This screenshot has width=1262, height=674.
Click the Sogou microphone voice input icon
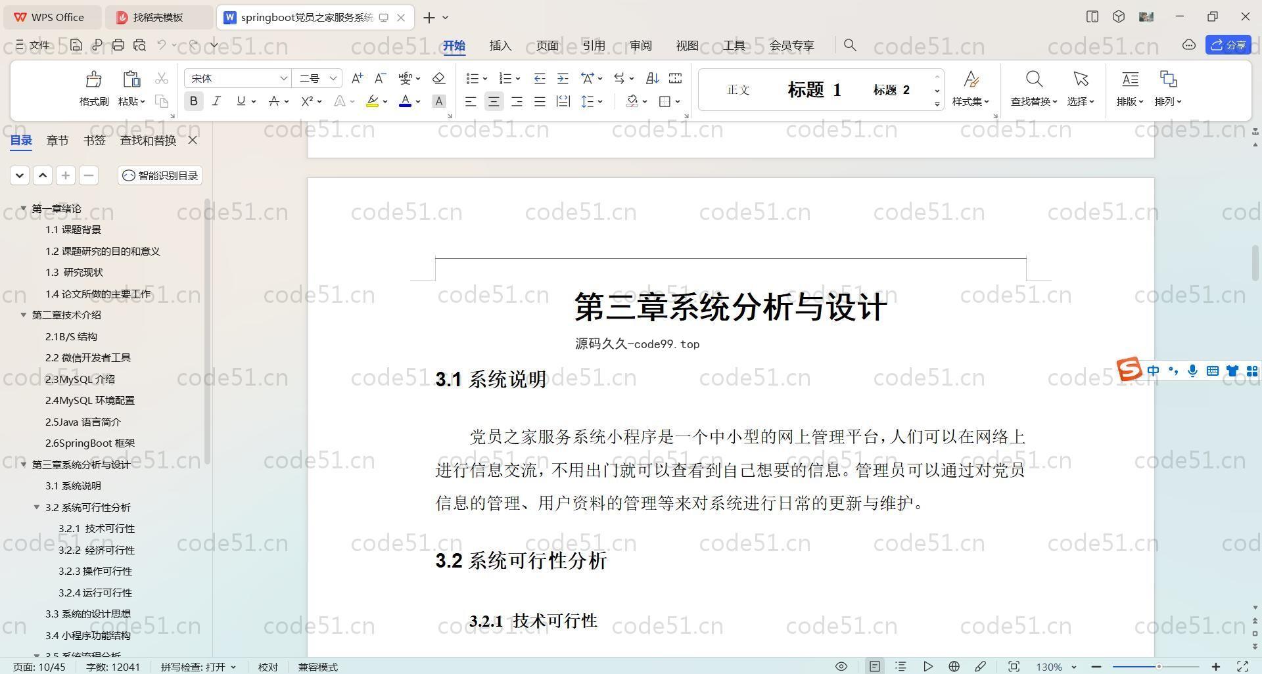[1192, 371]
